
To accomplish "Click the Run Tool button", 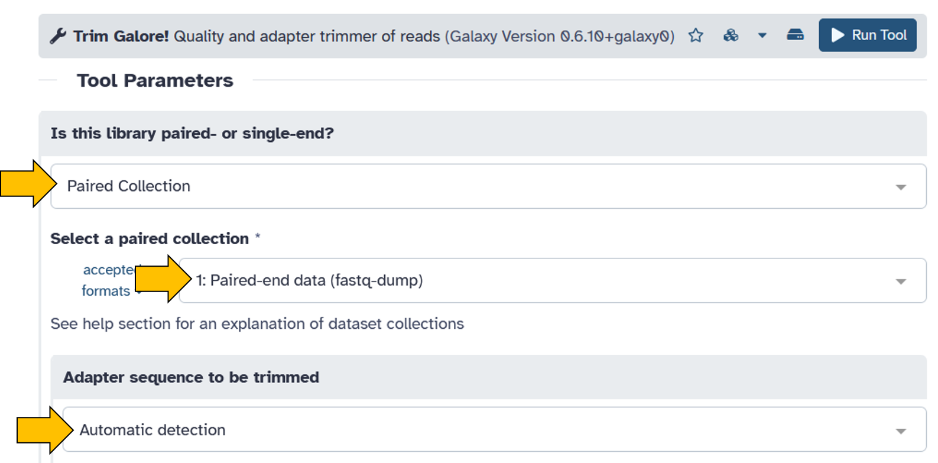I will (867, 35).
